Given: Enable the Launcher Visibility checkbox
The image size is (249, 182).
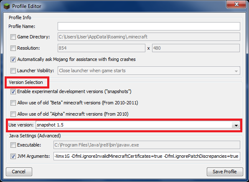Looking at the screenshot, I should point(13,71).
